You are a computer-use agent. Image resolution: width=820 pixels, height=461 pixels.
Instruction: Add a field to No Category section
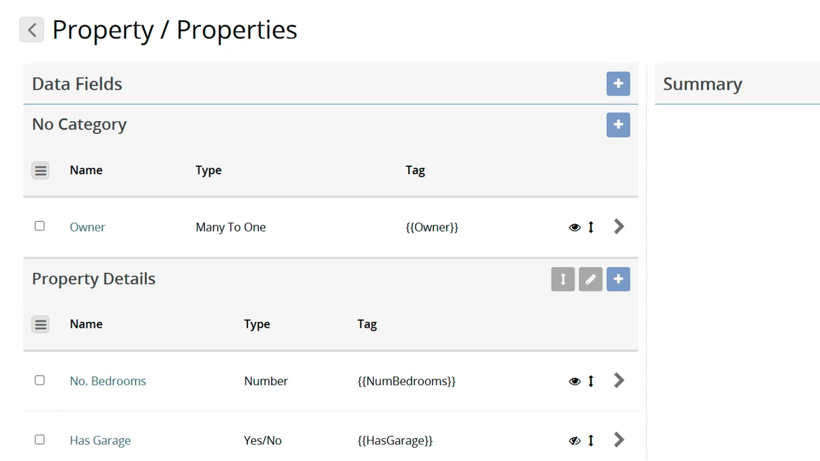pyautogui.click(x=618, y=125)
